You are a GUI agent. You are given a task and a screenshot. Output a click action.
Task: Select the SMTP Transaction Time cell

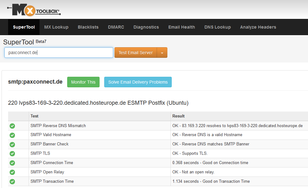click(100, 181)
